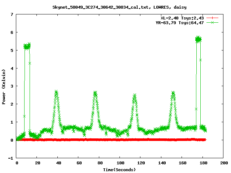Click the first green calibration plateau near 10 seconds

click(27, 46)
